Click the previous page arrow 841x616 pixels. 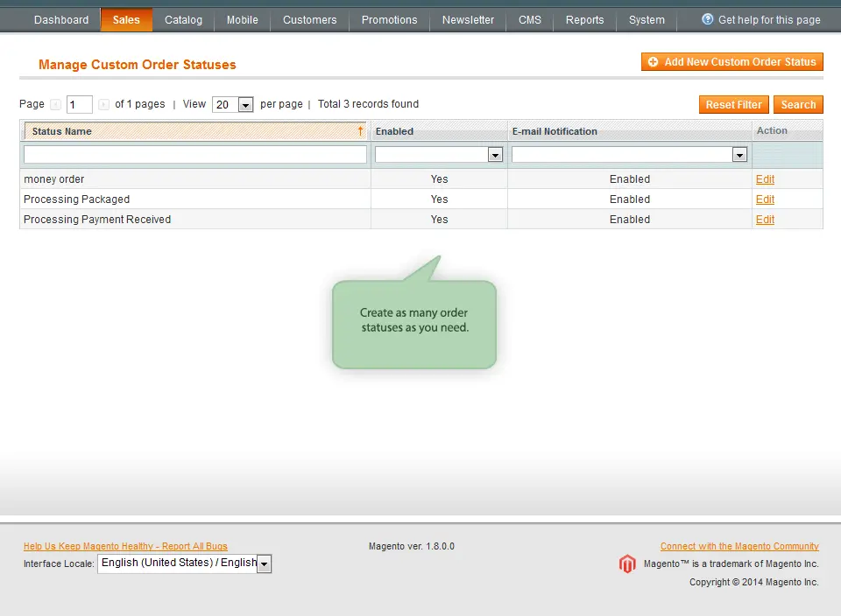(x=55, y=104)
